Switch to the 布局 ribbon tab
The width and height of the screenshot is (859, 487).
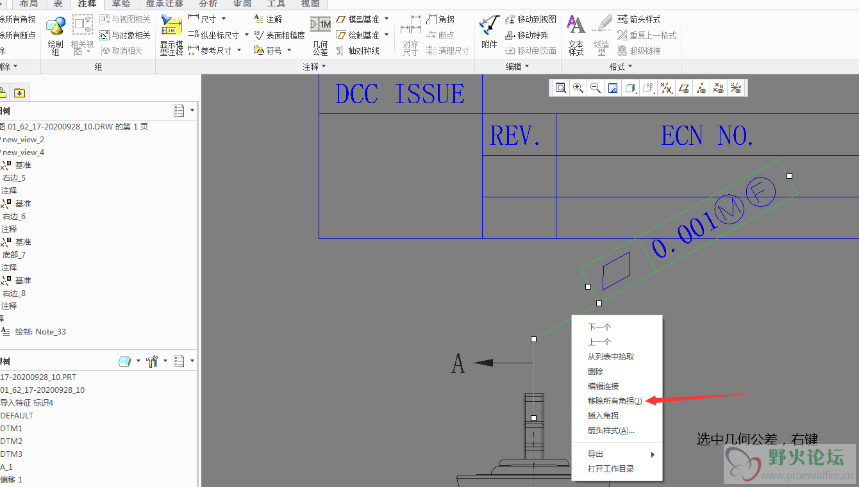coord(29,4)
